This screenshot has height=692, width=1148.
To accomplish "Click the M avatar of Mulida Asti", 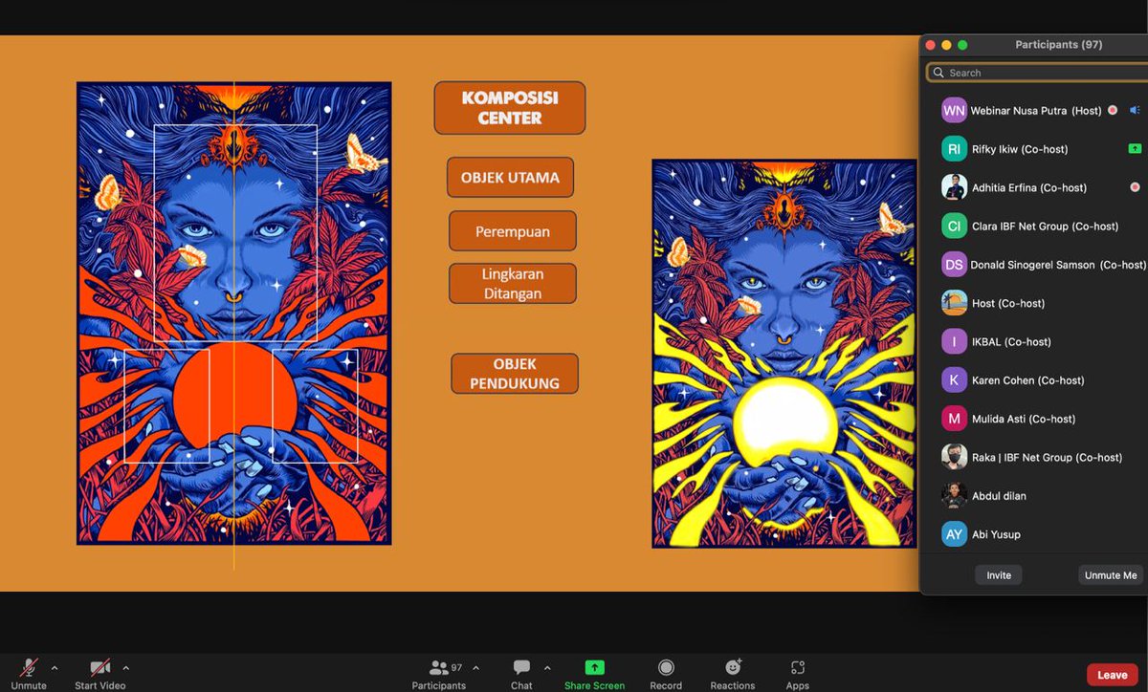I will coord(954,419).
